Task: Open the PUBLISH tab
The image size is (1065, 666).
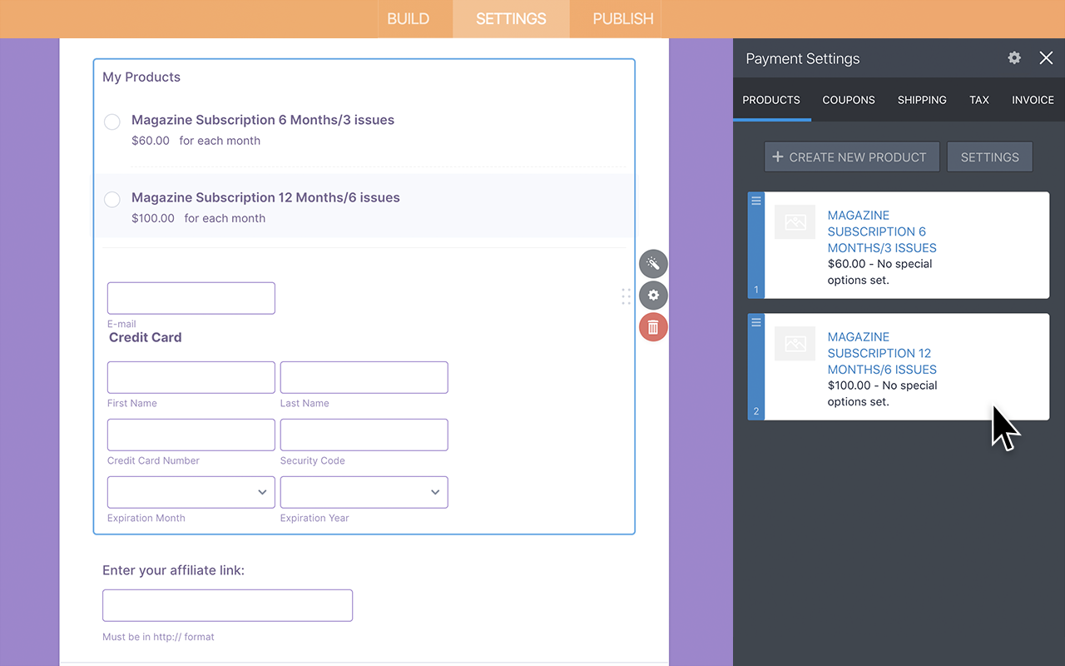Action: [x=622, y=18]
